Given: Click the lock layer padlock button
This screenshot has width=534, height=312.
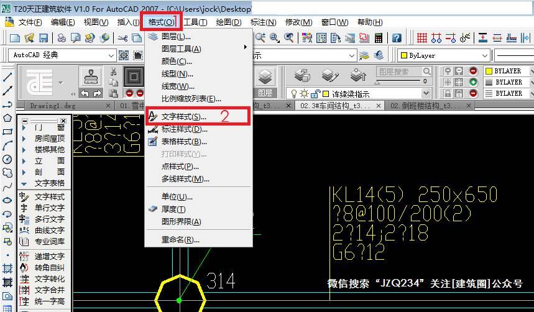Looking at the screenshot, I should coord(448,93).
